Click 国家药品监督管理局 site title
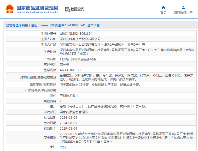 click(37, 8)
